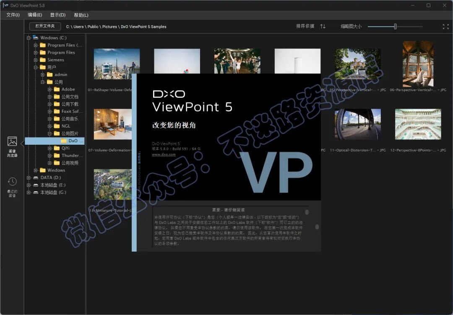Expand the Siemens folder node
The image size is (453, 315).
36,60
